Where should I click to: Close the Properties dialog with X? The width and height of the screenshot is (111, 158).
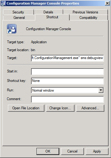coord(107,3)
